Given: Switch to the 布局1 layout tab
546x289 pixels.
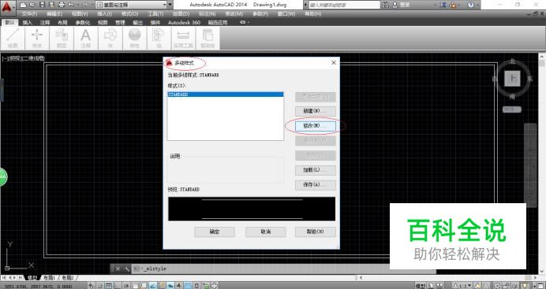Looking at the screenshot, I should tap(50, 278).
